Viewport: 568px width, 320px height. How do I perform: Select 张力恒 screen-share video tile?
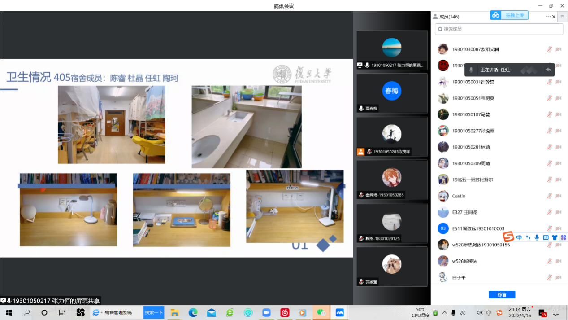392,50
